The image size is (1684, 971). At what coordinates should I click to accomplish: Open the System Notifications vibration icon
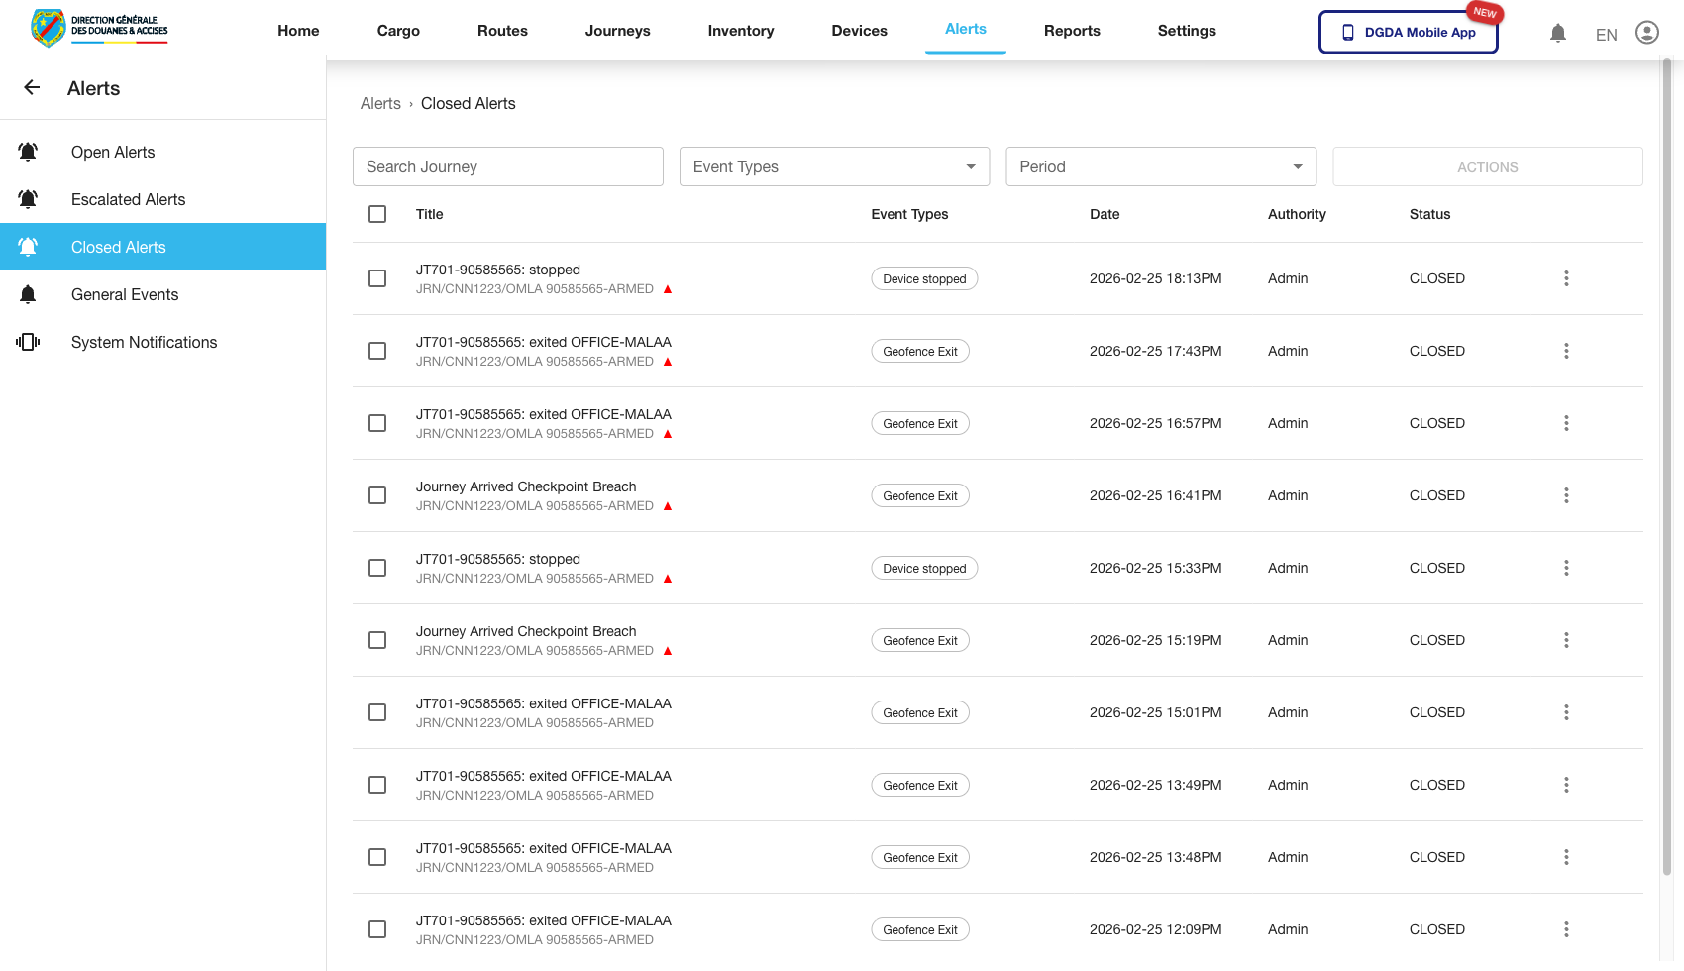(x=27, y=341)
